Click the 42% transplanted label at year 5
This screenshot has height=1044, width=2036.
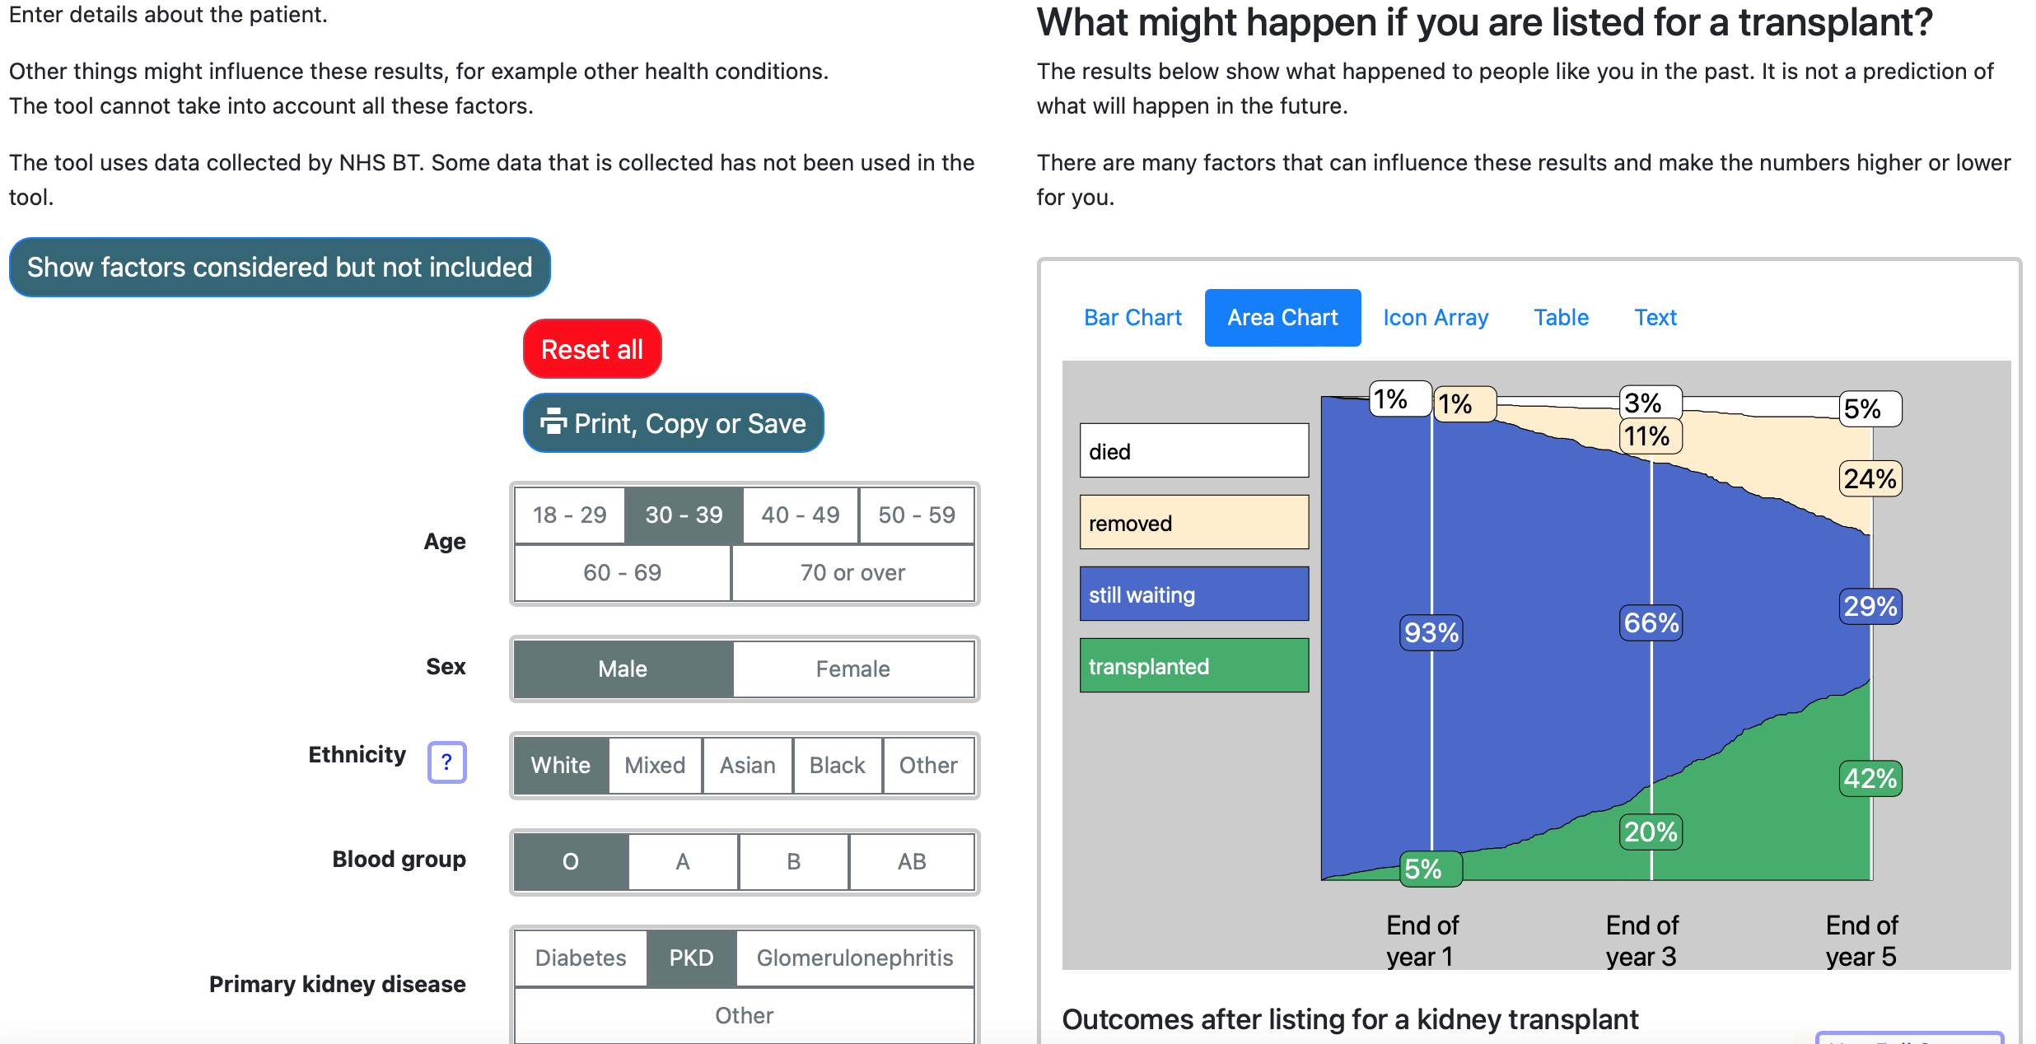tap(1870, 778)
